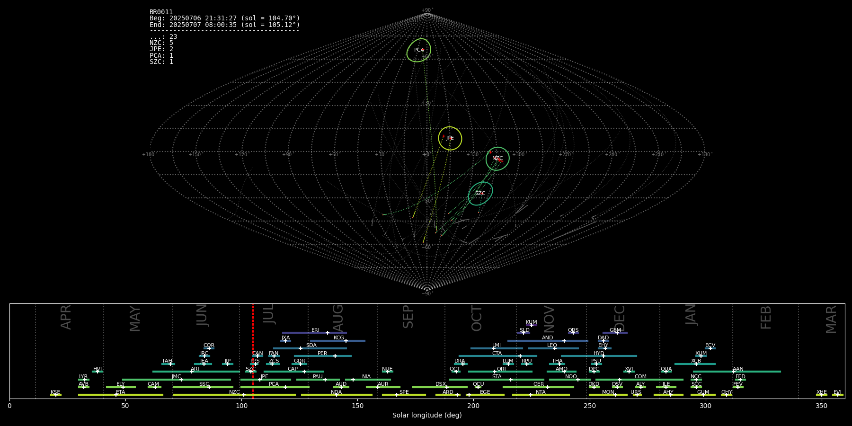The height and width of the screenshot is (426, 852).
Task: Select the 'Beg: 20250706 21:31:27' header line
Action: [225, 18]
